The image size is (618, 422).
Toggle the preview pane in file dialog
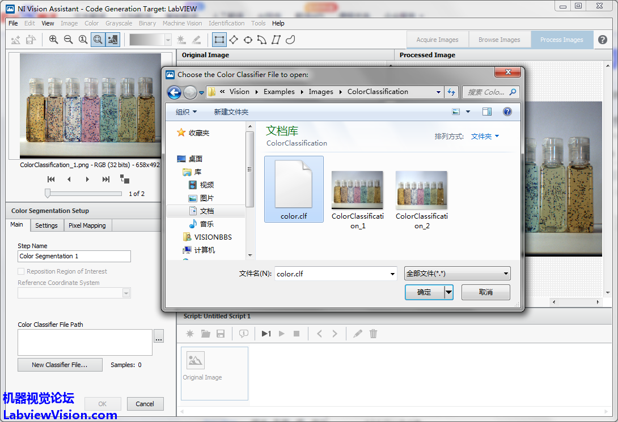coord(487,112)
